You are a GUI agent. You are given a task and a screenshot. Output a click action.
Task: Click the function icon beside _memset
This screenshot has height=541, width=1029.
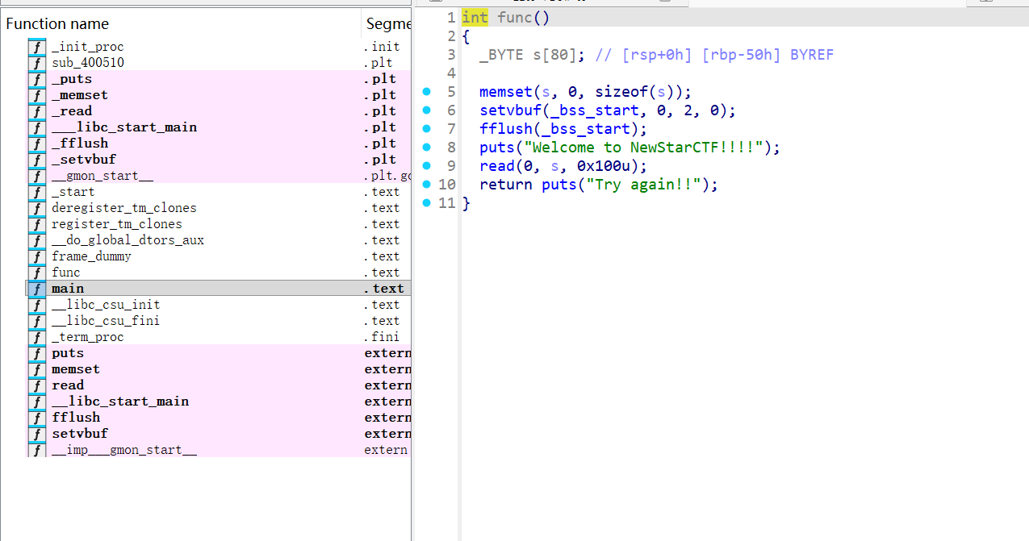pos(37,95)
